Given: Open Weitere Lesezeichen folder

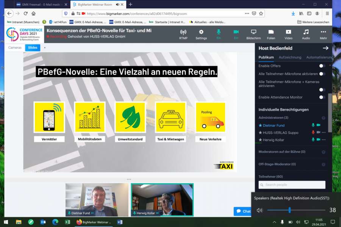Looking at the screenshot, I should (313, 22).
